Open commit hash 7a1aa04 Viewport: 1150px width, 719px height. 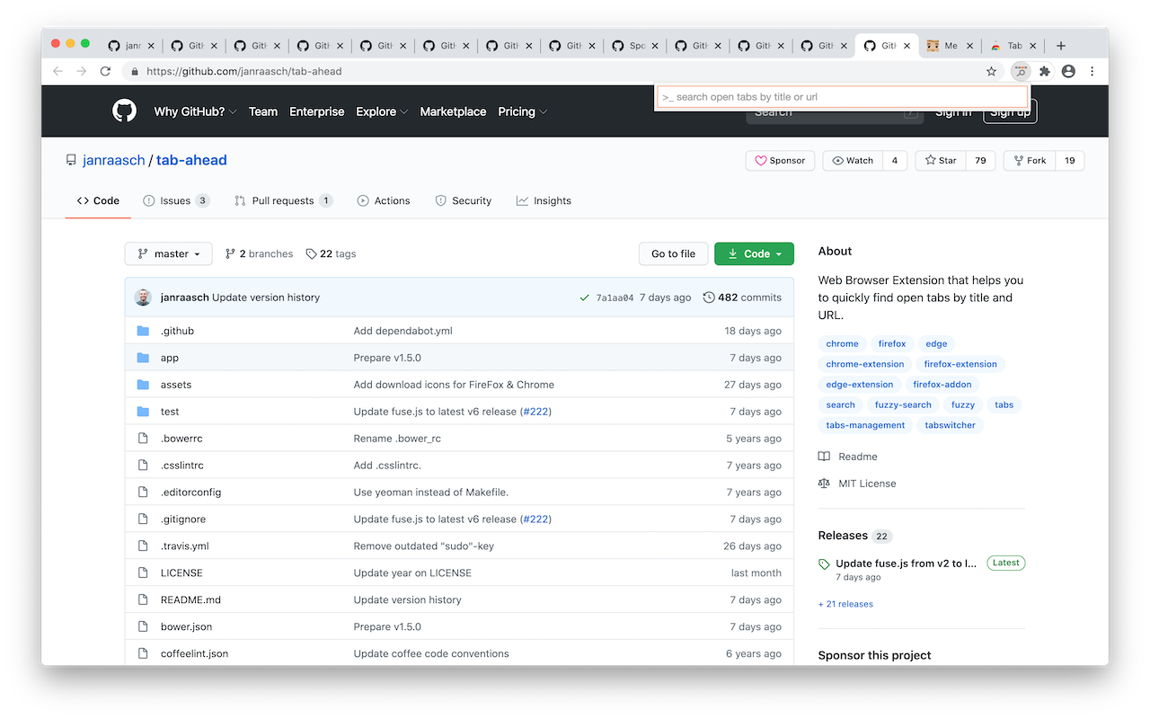(x=615, y=297)
